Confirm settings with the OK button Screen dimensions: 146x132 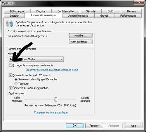(74, 126)
